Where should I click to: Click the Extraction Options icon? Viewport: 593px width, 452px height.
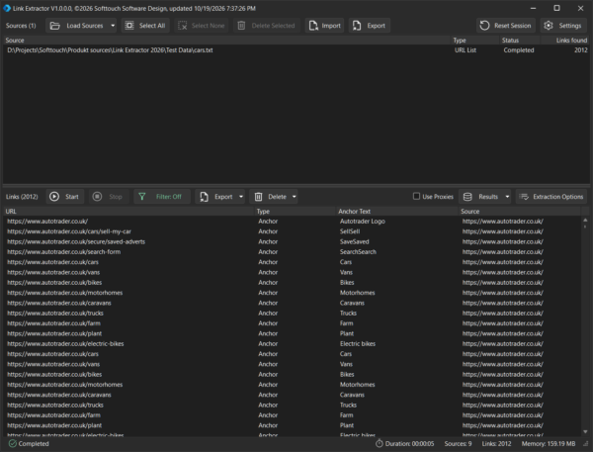point(524,197)
